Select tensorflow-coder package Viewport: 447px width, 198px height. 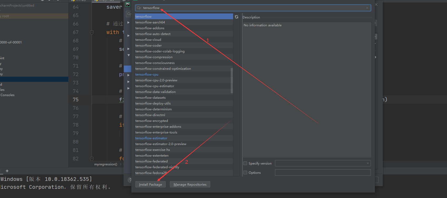point(184,45)
